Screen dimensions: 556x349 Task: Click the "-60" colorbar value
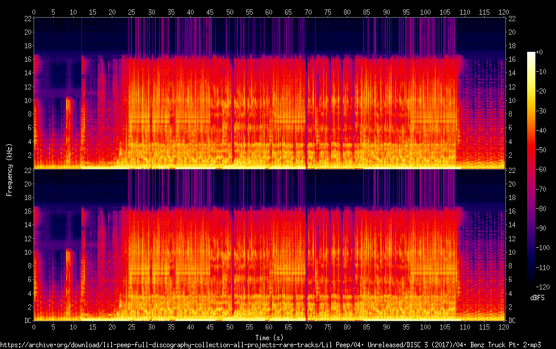(x=541, y=169)
